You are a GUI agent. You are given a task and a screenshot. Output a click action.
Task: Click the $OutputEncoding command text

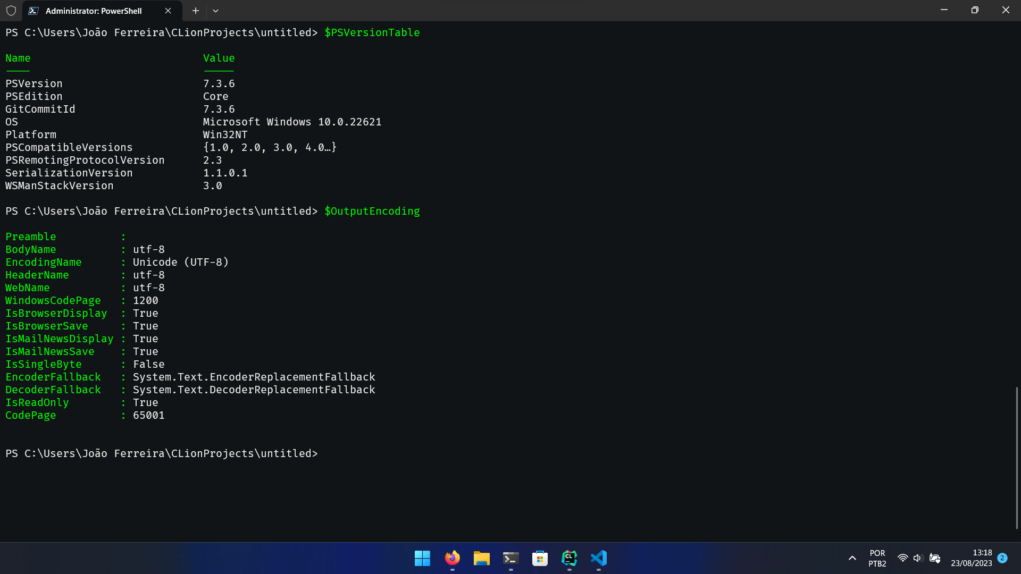click(x=372, y=211)
